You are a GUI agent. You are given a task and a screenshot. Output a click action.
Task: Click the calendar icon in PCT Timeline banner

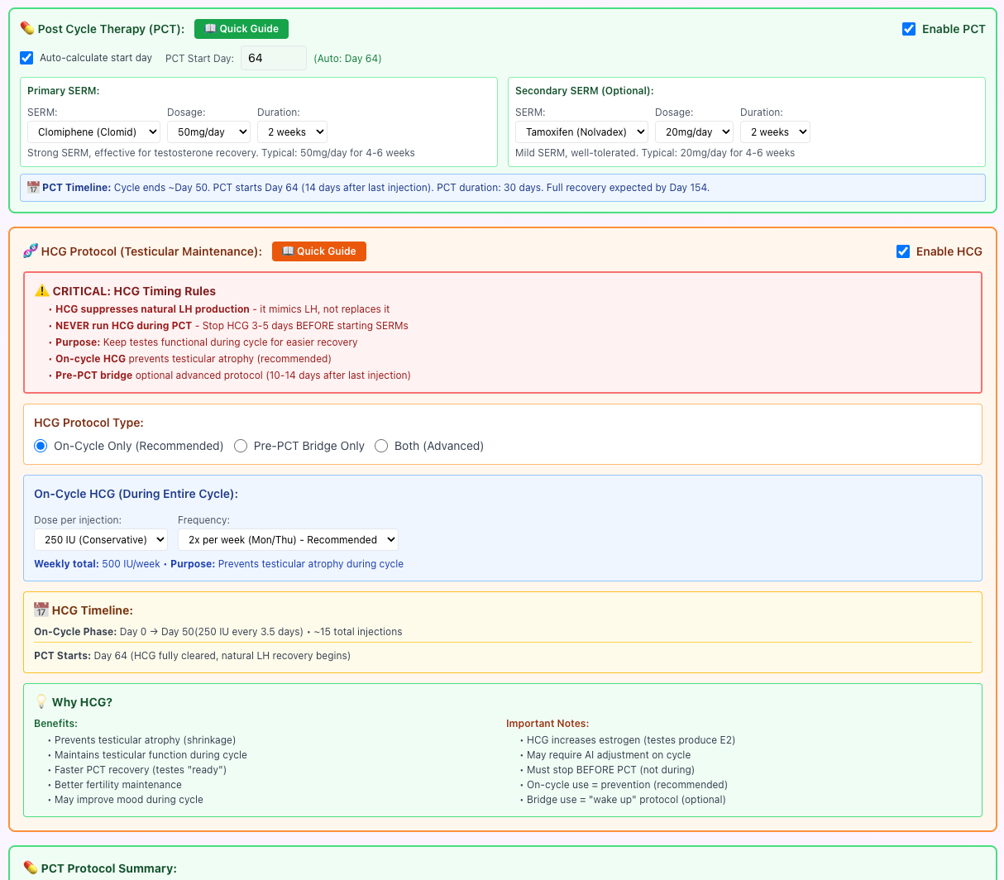34,187
